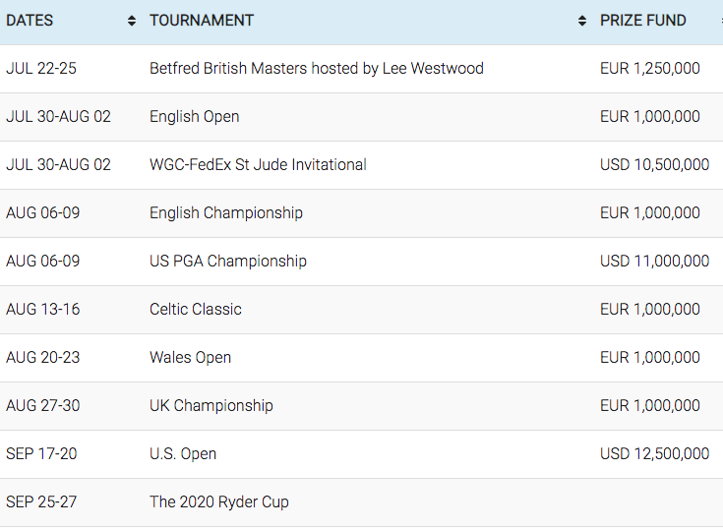The image size is (723, 529).
Task: Open the English Championship tournament
Action: (x=226, y=213)
